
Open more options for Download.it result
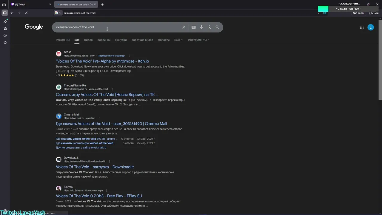(x=110, y=162)
